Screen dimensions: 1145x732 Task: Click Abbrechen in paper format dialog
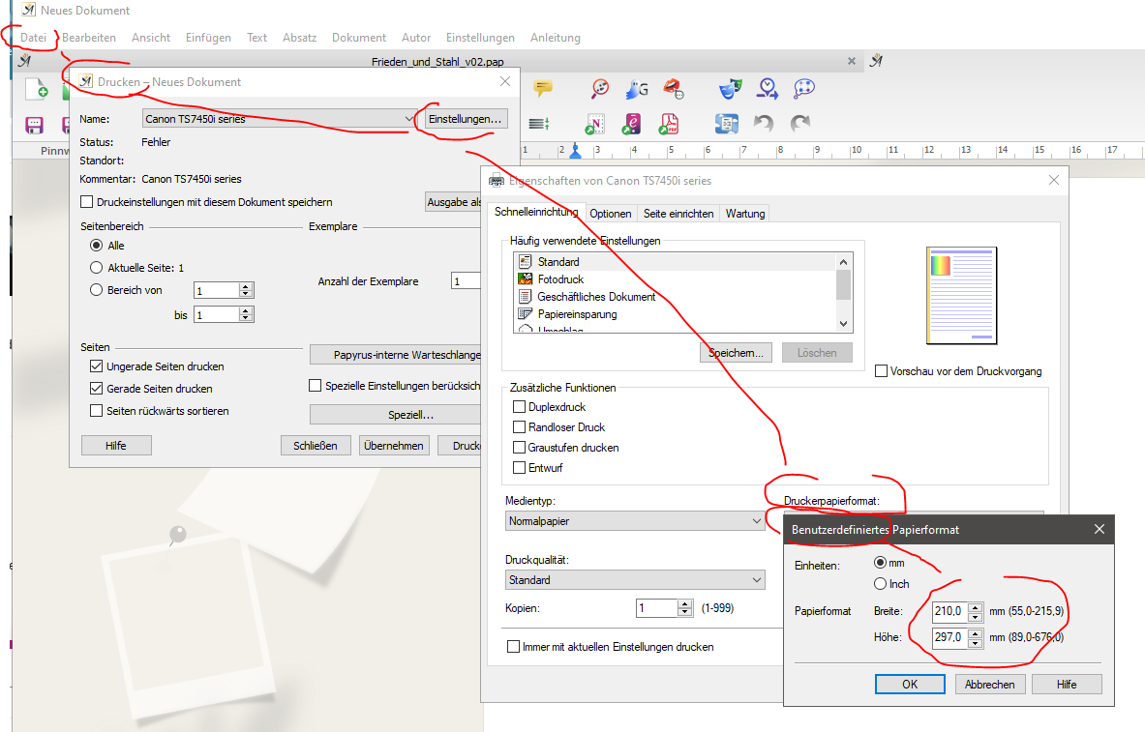(x=989, y=684)
